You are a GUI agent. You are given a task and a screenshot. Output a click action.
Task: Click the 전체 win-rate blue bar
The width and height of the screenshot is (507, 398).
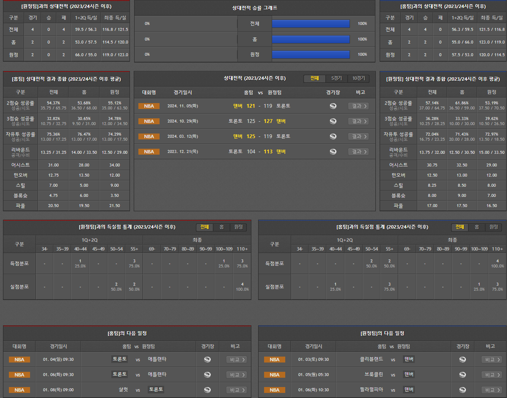[x=311, y=24]
